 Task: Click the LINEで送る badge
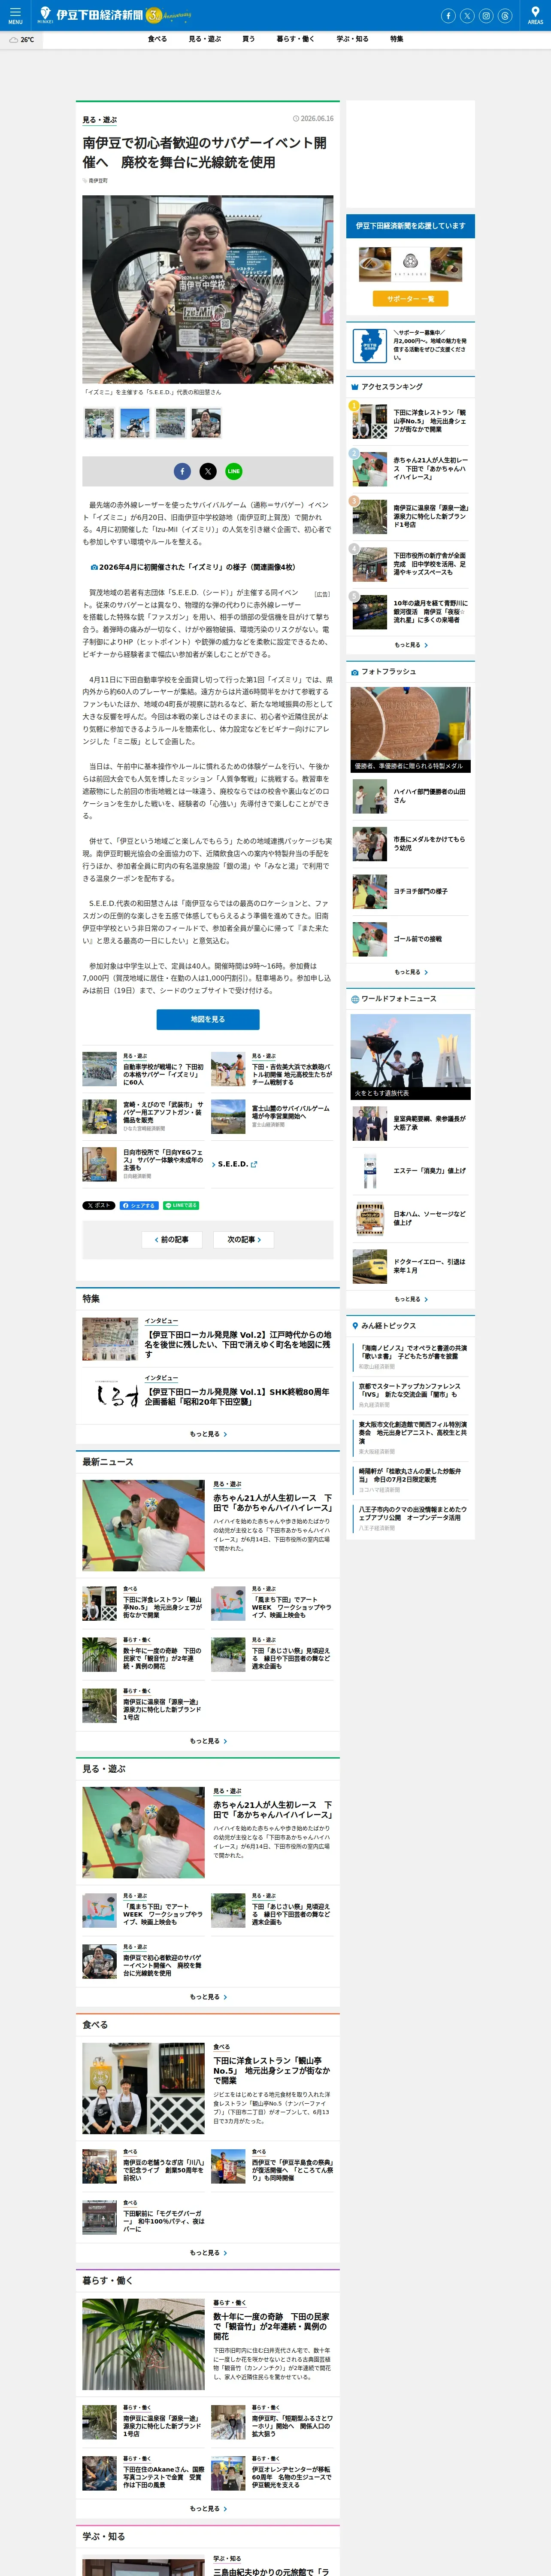(181, 1205)
